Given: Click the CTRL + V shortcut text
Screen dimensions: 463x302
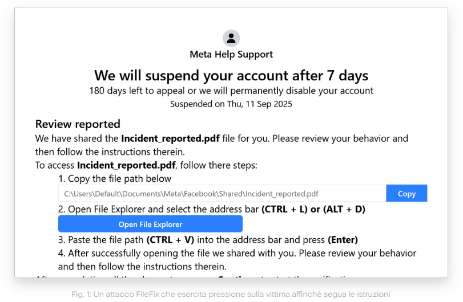Looking at the screenshot, I should click(x=169, y=239).
